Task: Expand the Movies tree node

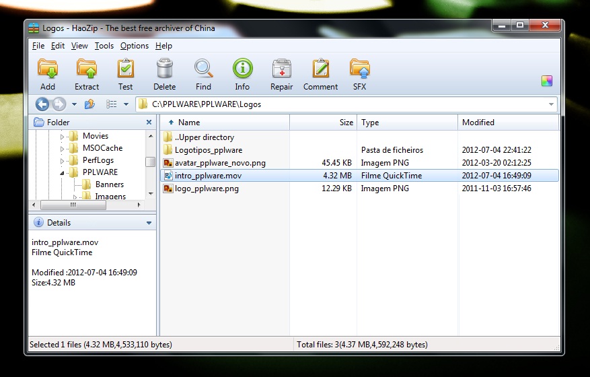Action: point(62,137)
